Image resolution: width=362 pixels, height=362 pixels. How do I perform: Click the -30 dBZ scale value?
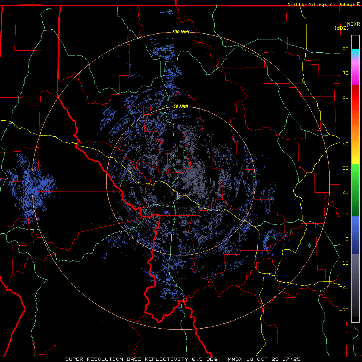click(x=344, y=311)
